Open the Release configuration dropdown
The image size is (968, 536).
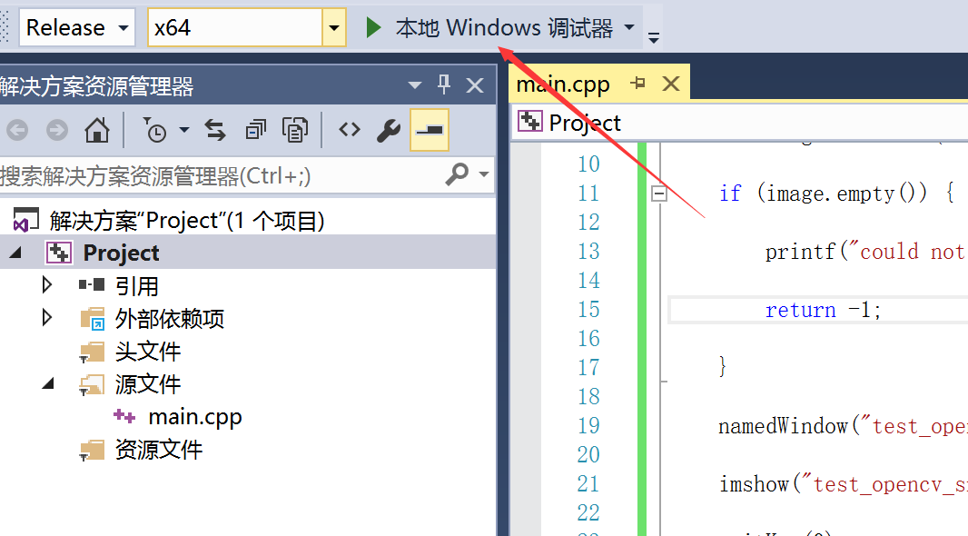click(x=76, y=27)
